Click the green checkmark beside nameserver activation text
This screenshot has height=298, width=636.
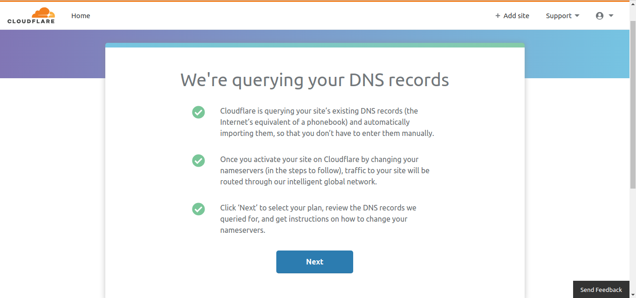(x=198, y=161)
